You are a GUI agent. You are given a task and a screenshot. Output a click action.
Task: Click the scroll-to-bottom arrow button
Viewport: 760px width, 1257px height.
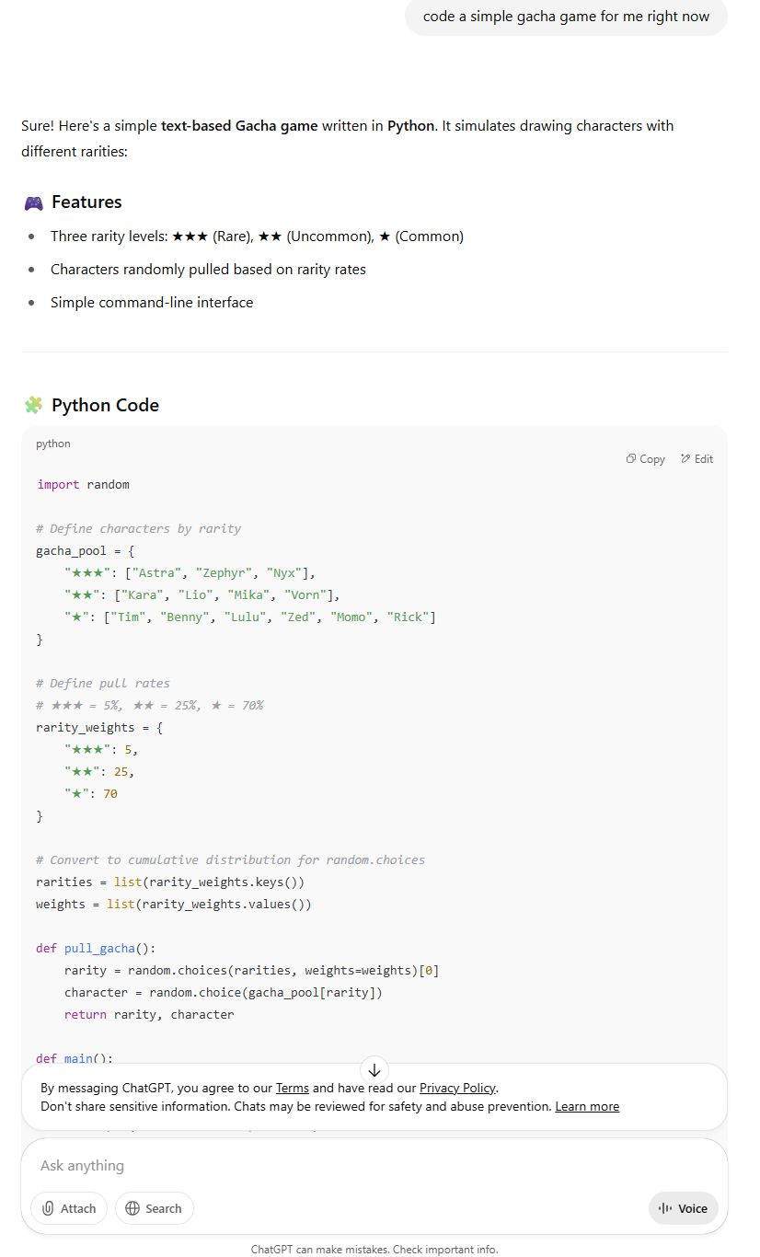[374, 1070]
